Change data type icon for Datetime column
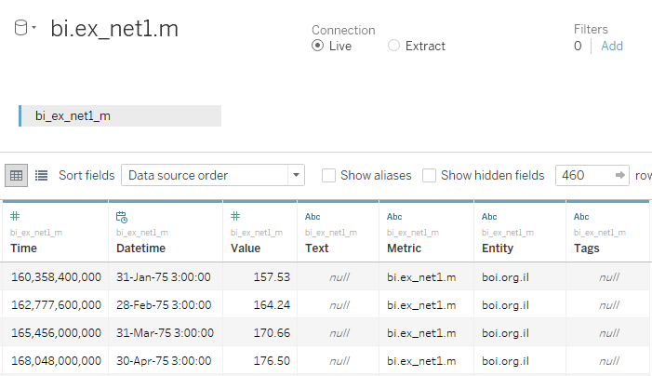This screenshot has height=376, width=652. (x=122, y=217)
